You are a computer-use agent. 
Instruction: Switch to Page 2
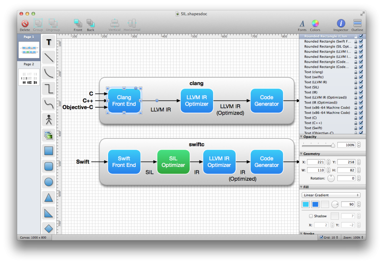click(29, 77)
